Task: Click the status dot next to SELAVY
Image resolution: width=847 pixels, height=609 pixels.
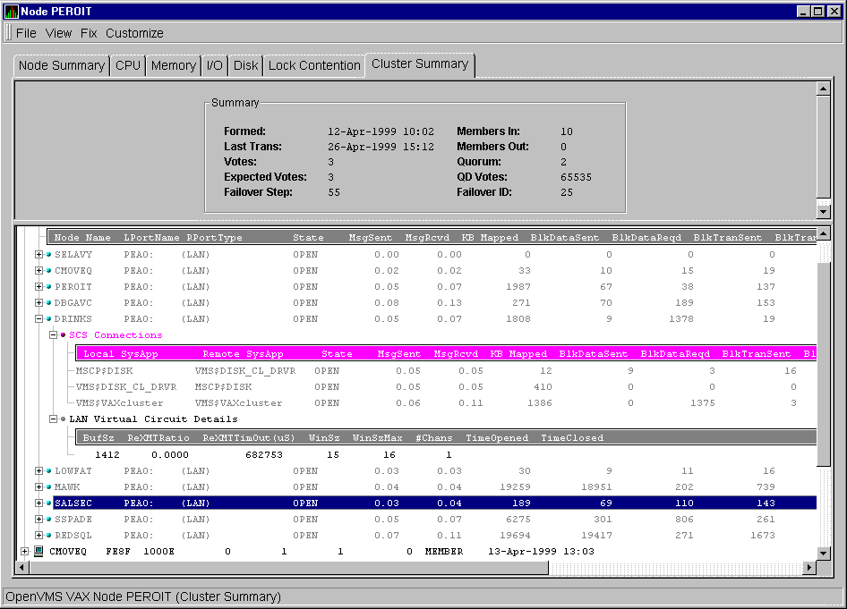Action: tap(49, 255)
